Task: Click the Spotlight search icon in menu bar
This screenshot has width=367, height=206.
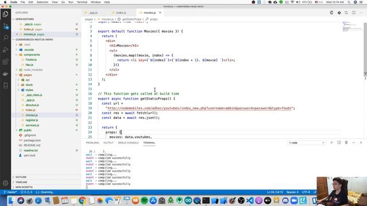Action: coord(349,2)
